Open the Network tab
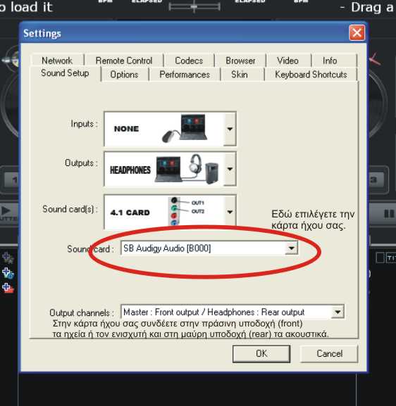 click(x=57, y=61)
